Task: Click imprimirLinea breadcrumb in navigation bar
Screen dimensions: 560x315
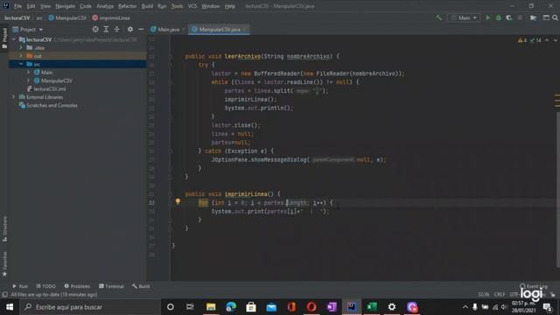Action: [111, 17]
